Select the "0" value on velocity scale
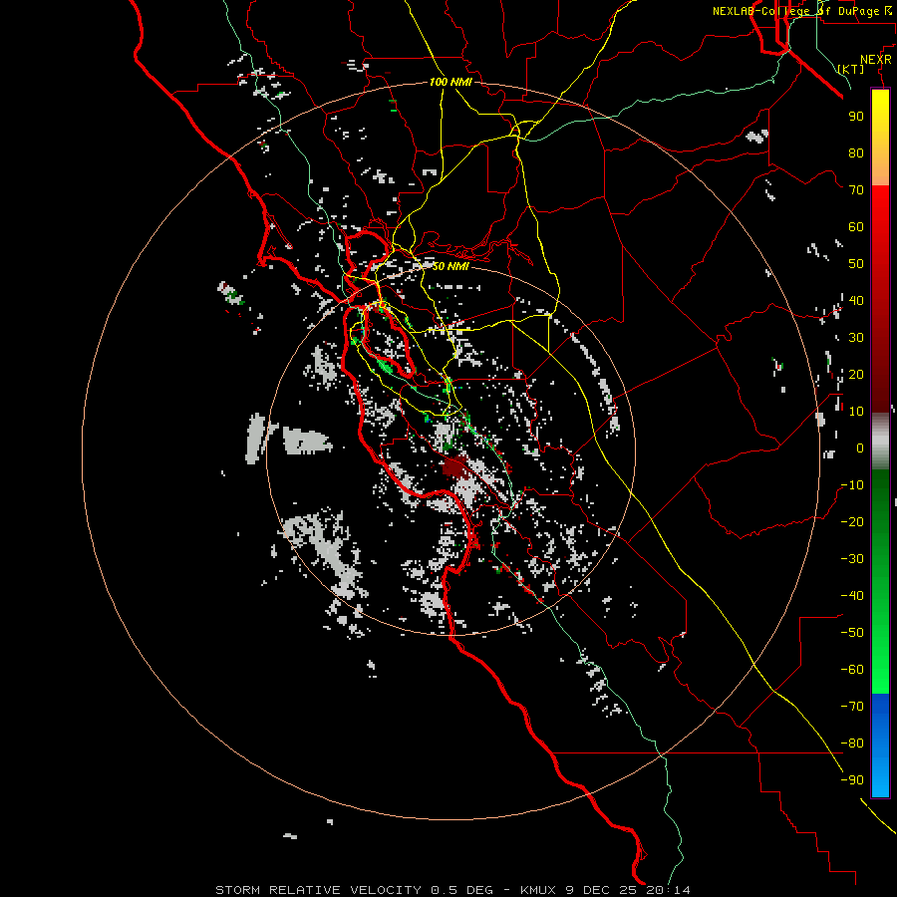This screenshot has height=897, width=897. [860, 448]
